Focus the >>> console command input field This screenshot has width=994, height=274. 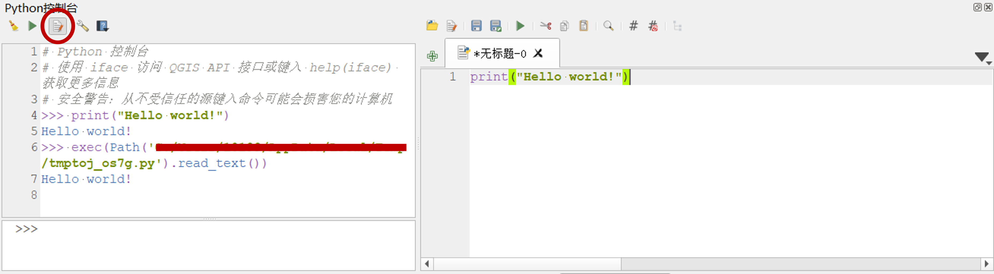click(x=208, y=245)
